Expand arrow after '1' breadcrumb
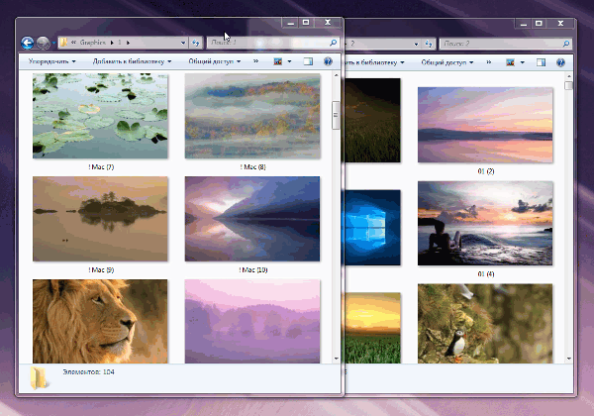The image size is (594, 416). tap(128, 43)
